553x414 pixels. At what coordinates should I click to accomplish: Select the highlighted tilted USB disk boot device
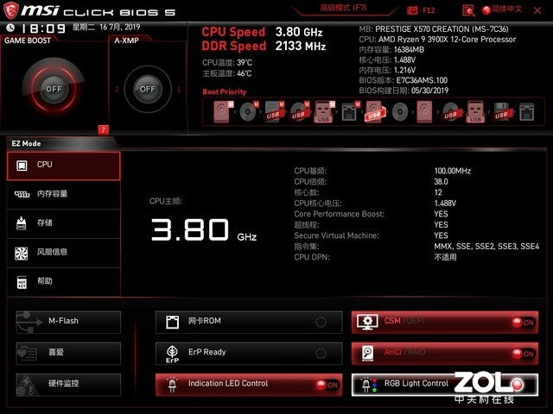(374, 111)
